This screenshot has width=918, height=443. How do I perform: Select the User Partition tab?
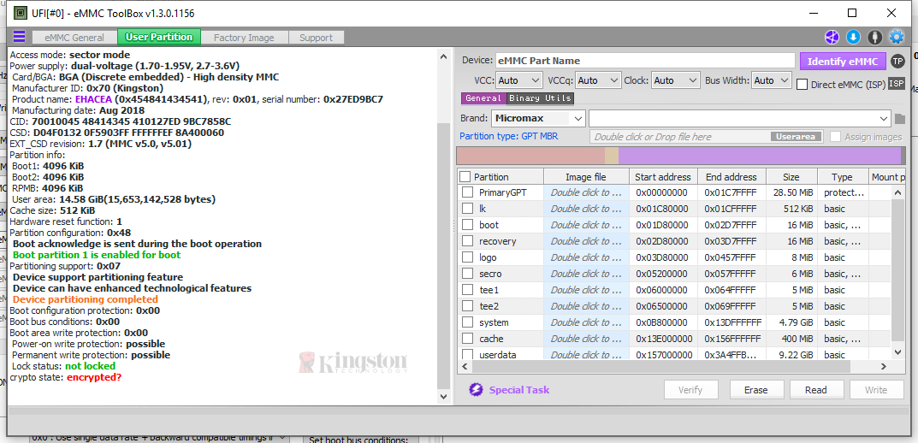coord(159,37)
